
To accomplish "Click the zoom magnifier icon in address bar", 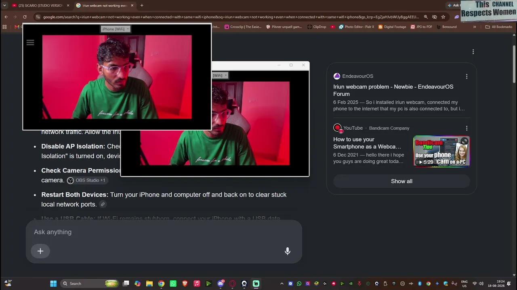I will pyautogui.click(x=426, y=17).
